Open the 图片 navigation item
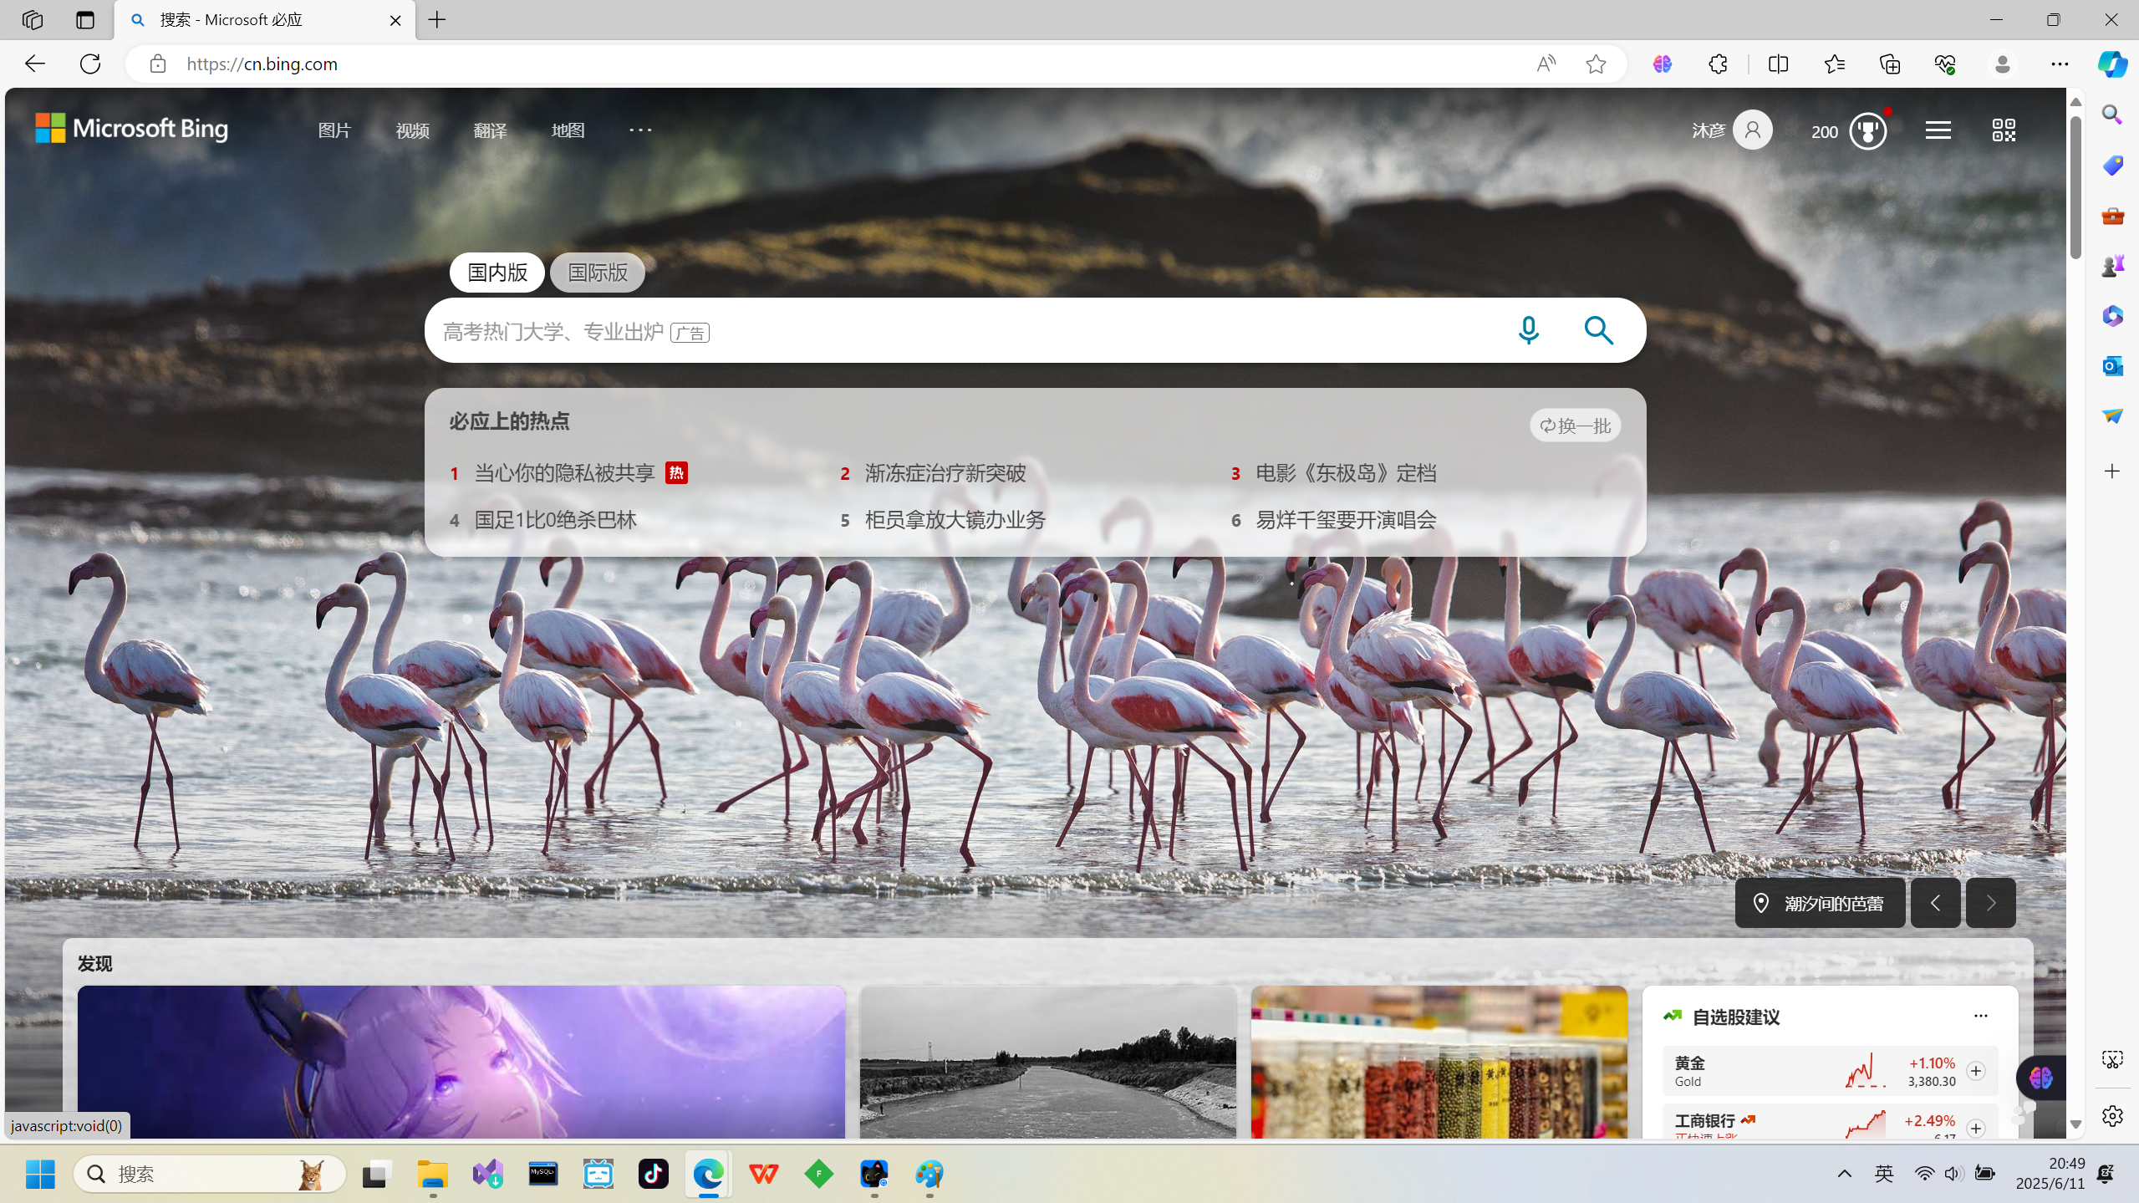This screenshot has height=1203, width=2139. [334, 130]
